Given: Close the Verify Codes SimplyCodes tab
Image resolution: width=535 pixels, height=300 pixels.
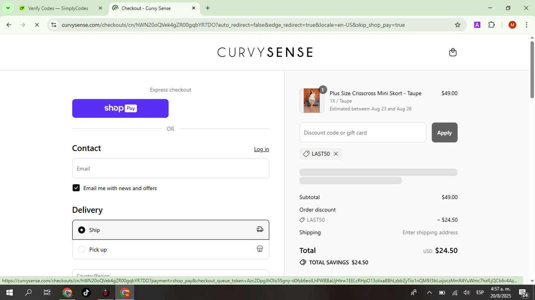Looking at the screenshot, I should [x=100, y=8].
